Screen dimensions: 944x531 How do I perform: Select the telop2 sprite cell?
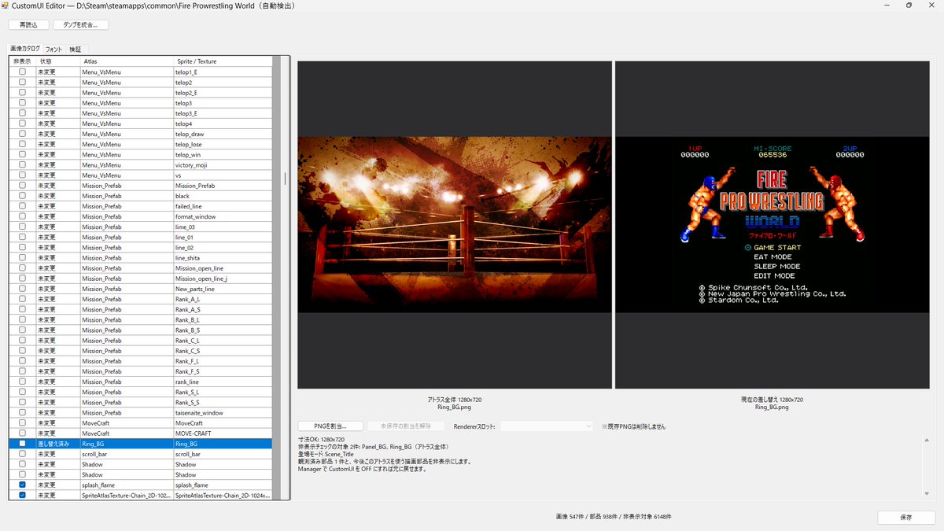tap(223, 82)
